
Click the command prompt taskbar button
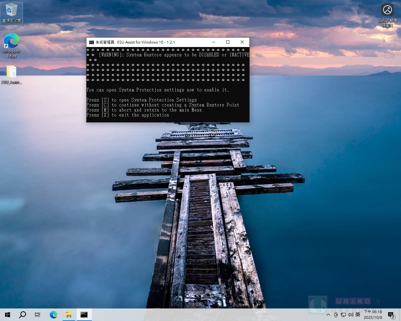pyautogui.click(x=84, y=315)
